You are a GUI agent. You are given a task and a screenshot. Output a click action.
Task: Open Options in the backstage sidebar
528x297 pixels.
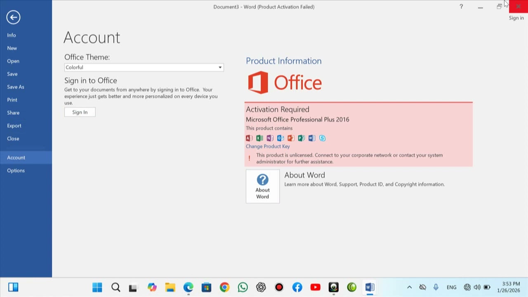pyautogui.click(x=26, y=170)
